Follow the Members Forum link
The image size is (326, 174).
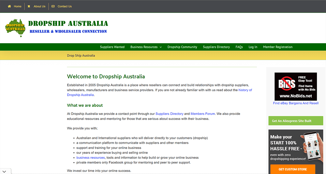point(203,114)
